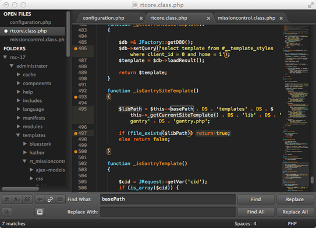The height and width of the screenshot is (228, 316).
Task: Click 'return $template;' code line
Action: point(143,73)
